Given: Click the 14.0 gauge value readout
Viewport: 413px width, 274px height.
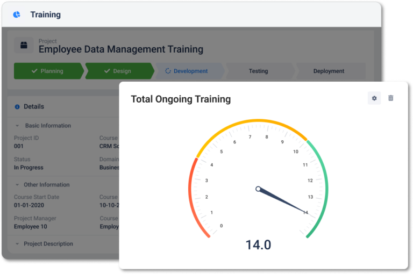Looking at the screenshot, I should click(x=258, y=245).
